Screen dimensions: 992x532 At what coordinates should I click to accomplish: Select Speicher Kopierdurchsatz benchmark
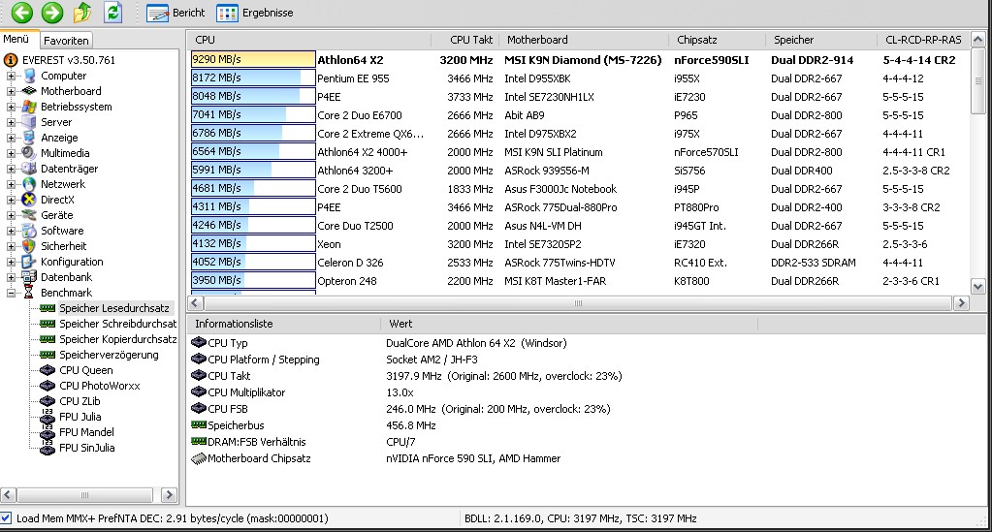point(117,340)
